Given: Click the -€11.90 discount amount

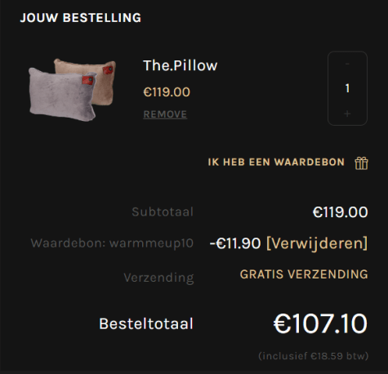Looking at the screenshot, I should tap(235, 243).
